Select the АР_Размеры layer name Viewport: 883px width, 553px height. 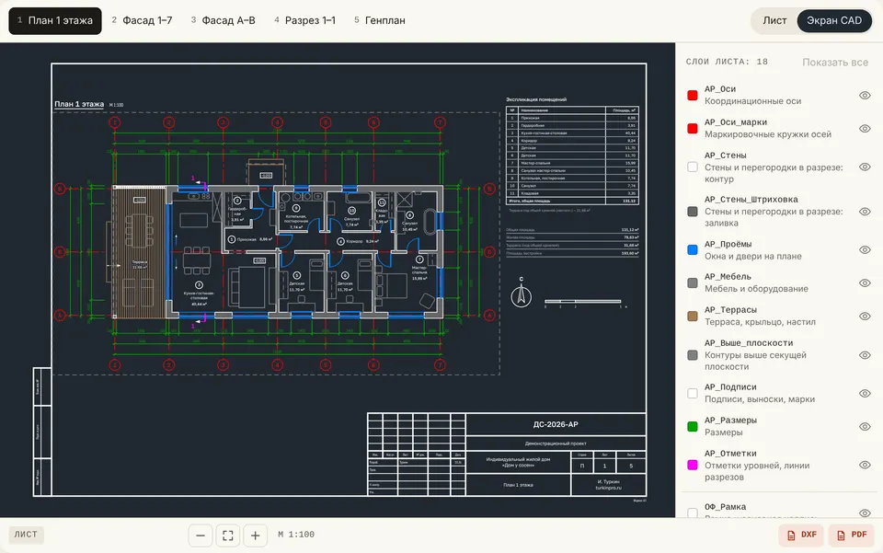(x=730, y=421)
